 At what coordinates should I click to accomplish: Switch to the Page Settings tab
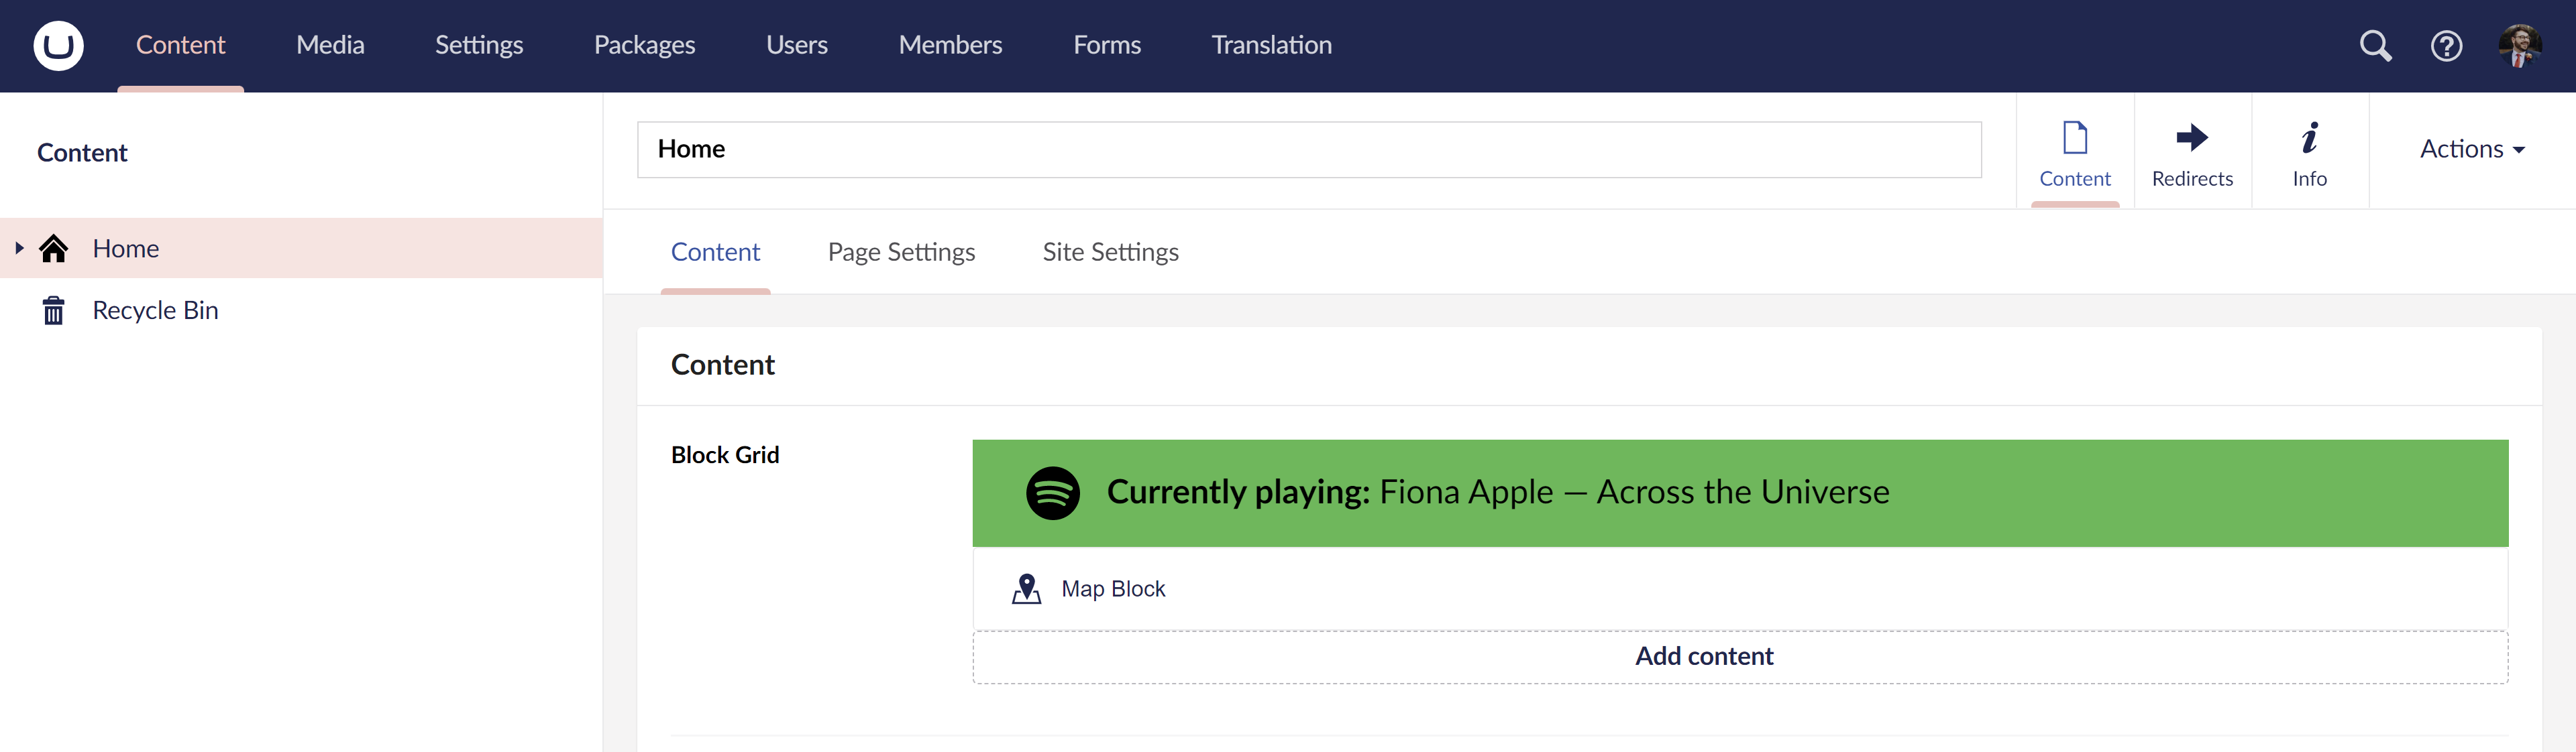click(x=900, y=251)
